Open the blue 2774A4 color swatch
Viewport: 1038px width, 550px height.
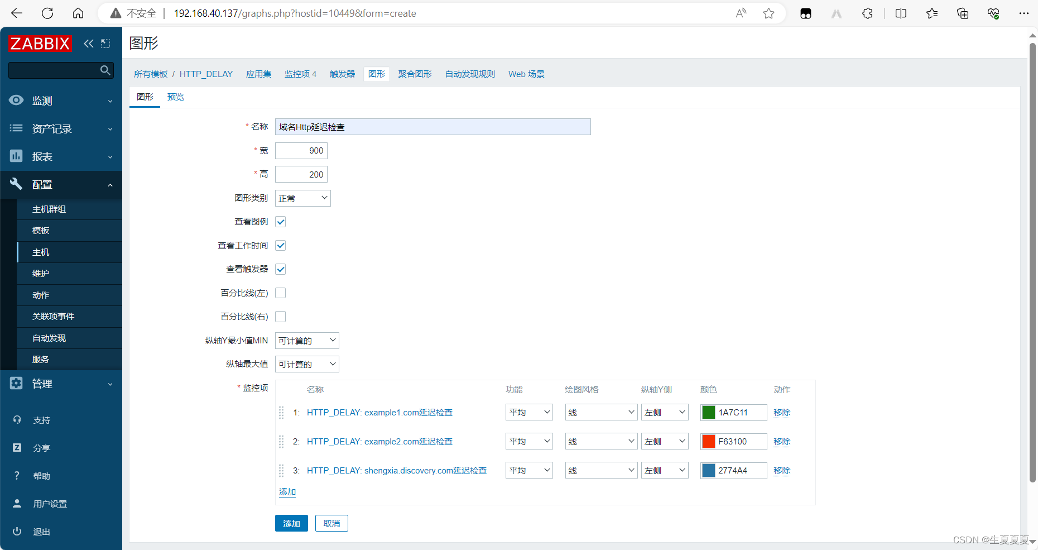709,470
